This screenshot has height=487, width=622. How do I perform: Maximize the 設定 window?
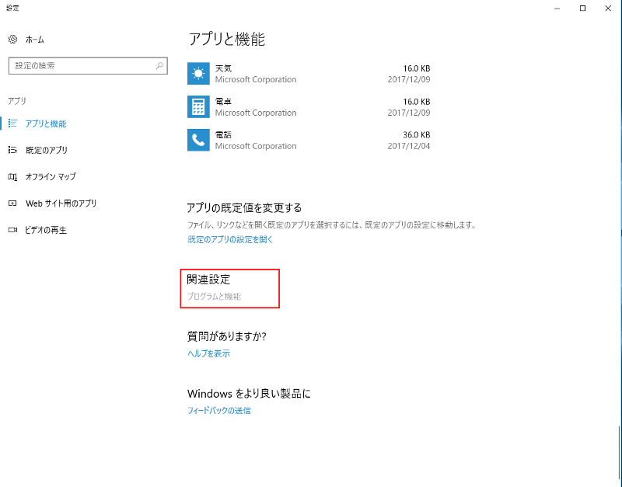pyautogui.click(x=582, y=9)
